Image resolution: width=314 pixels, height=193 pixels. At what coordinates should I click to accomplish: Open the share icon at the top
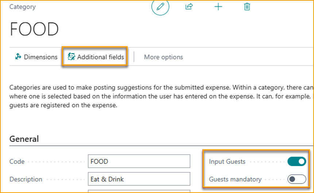189,7
